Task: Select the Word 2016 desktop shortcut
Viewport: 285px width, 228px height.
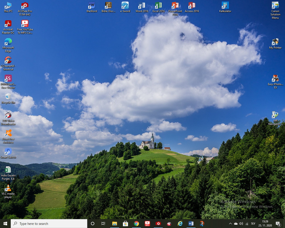Action: (x=142, y=7)
